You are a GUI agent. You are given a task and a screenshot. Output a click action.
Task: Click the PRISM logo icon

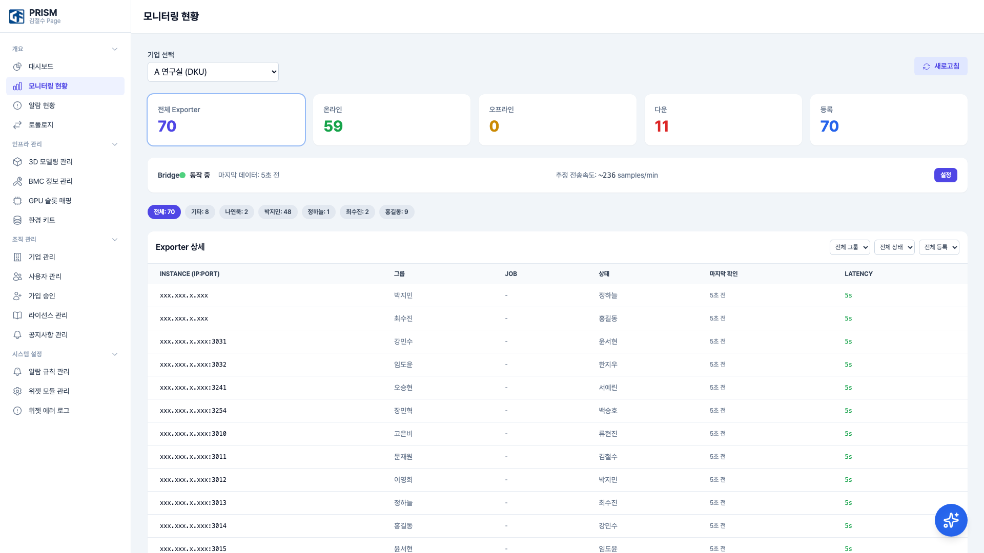coord(17,16)
